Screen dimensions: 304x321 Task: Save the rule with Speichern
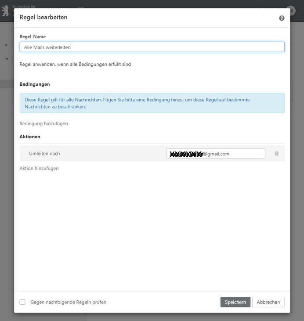[x=235, y=302]
